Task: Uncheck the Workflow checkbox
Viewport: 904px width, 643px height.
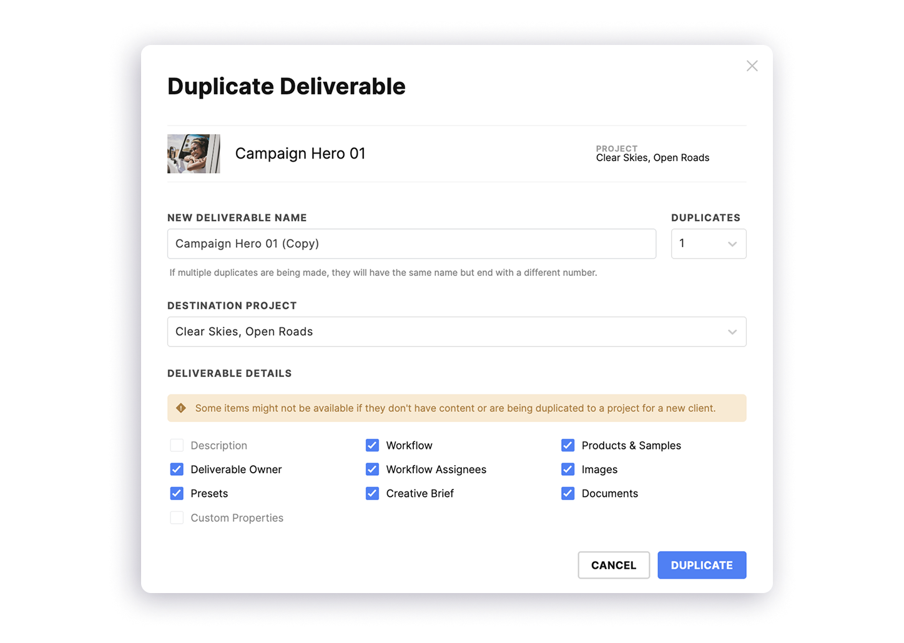Action: click(372, 446)
